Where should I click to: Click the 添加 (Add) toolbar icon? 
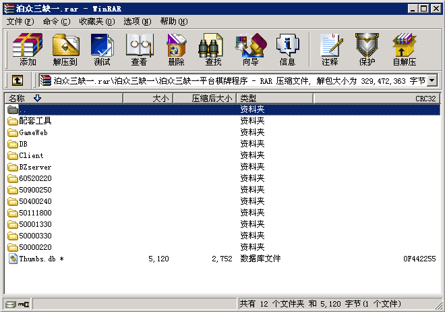(28, 49)
